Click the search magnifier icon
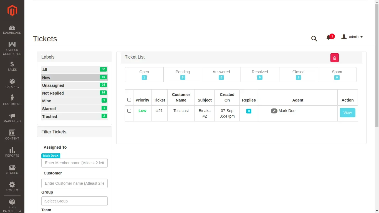Image resolution: width=379 pixels, height=213 pixels. 314,39
